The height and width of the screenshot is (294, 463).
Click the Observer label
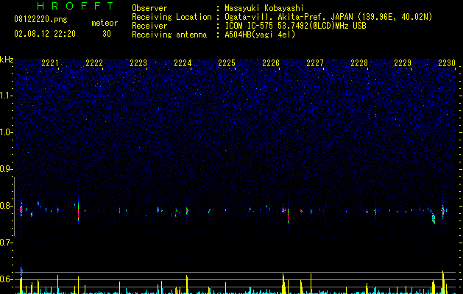tap(149, 8)
